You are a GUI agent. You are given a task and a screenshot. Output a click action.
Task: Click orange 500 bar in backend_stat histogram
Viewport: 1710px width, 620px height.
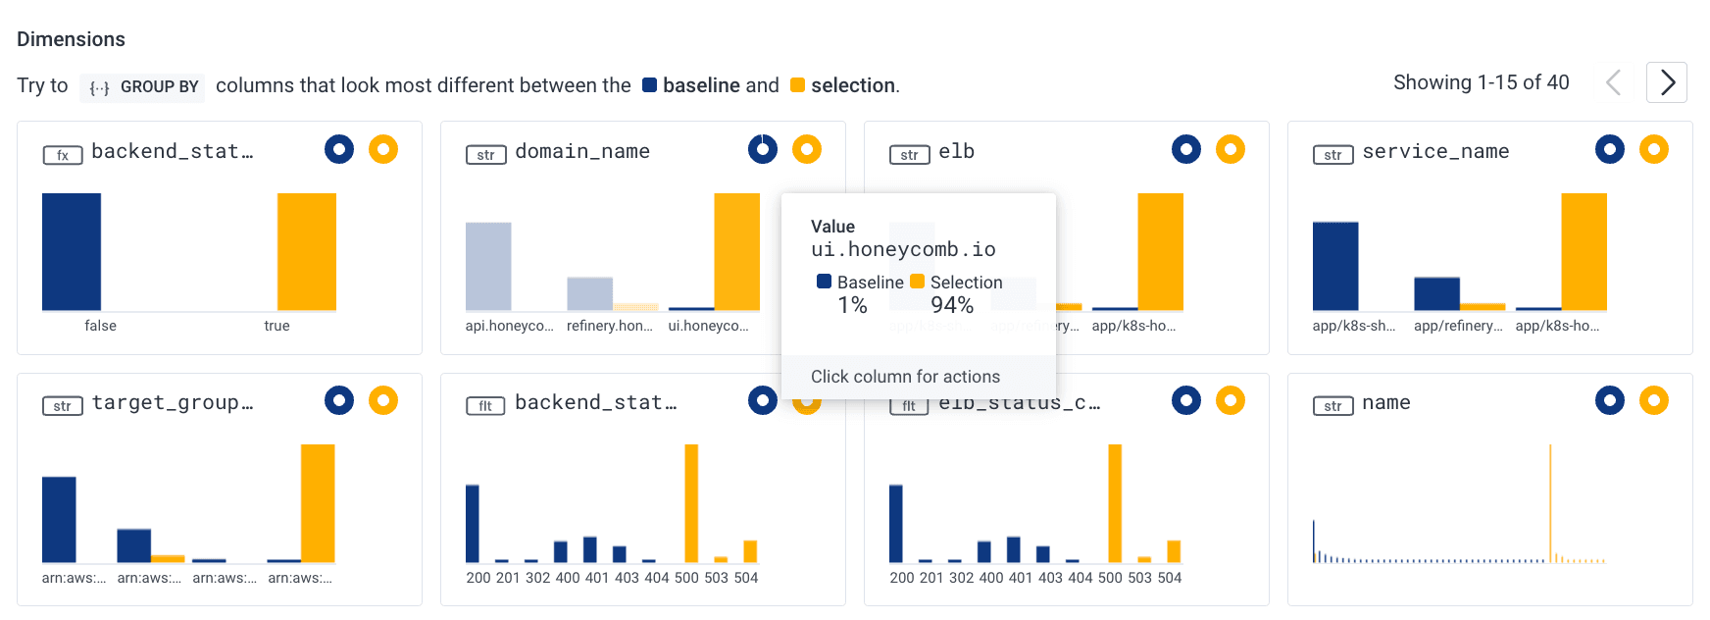point(691,502)
